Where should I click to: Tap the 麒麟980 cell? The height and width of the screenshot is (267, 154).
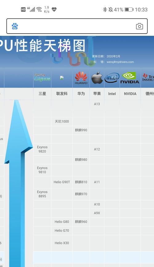click(81, 160)
